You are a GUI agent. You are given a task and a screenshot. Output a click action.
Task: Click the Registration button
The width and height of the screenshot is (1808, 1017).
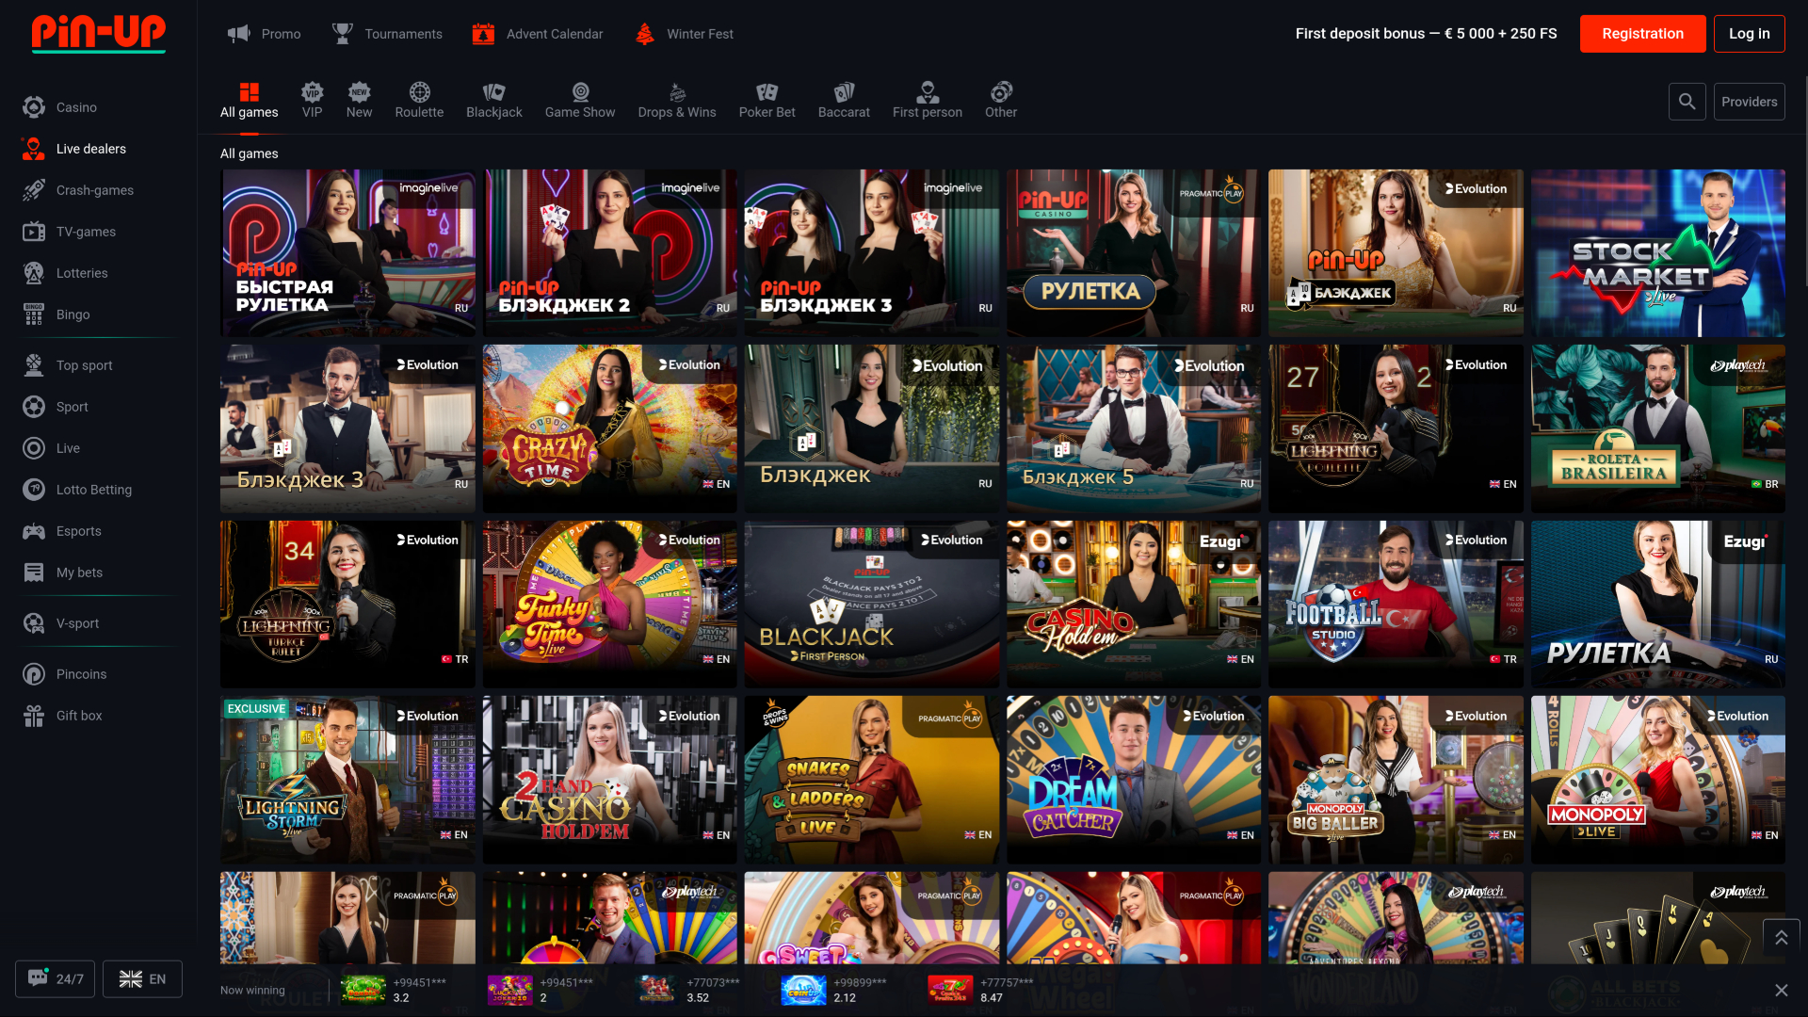(1642, 33)
